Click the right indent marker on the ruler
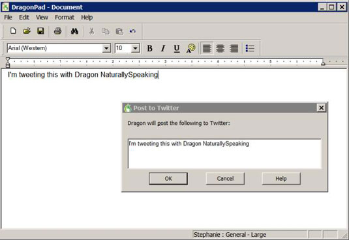The width and height of the screenshot is (349, 240). coord(323,63)
